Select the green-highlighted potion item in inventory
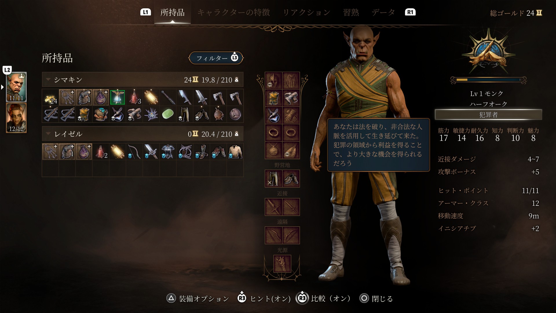Screen dimensions: 556x313 point(118,97)
